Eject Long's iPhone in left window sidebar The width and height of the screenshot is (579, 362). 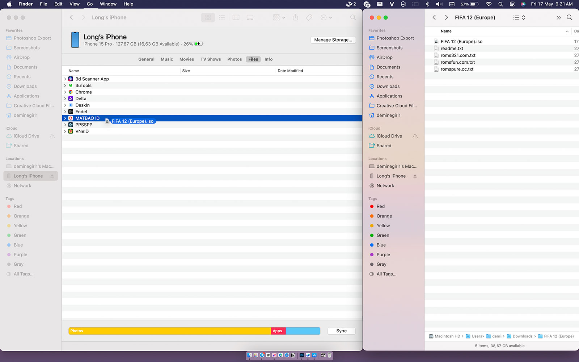[52, 176]
